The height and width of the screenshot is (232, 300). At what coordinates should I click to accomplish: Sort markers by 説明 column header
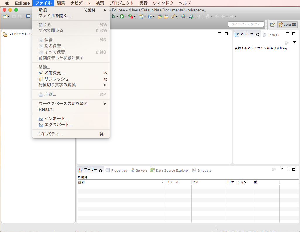pos(121,182)
